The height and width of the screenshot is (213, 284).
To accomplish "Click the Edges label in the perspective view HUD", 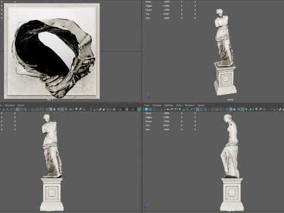I will (x=149, y=6).
